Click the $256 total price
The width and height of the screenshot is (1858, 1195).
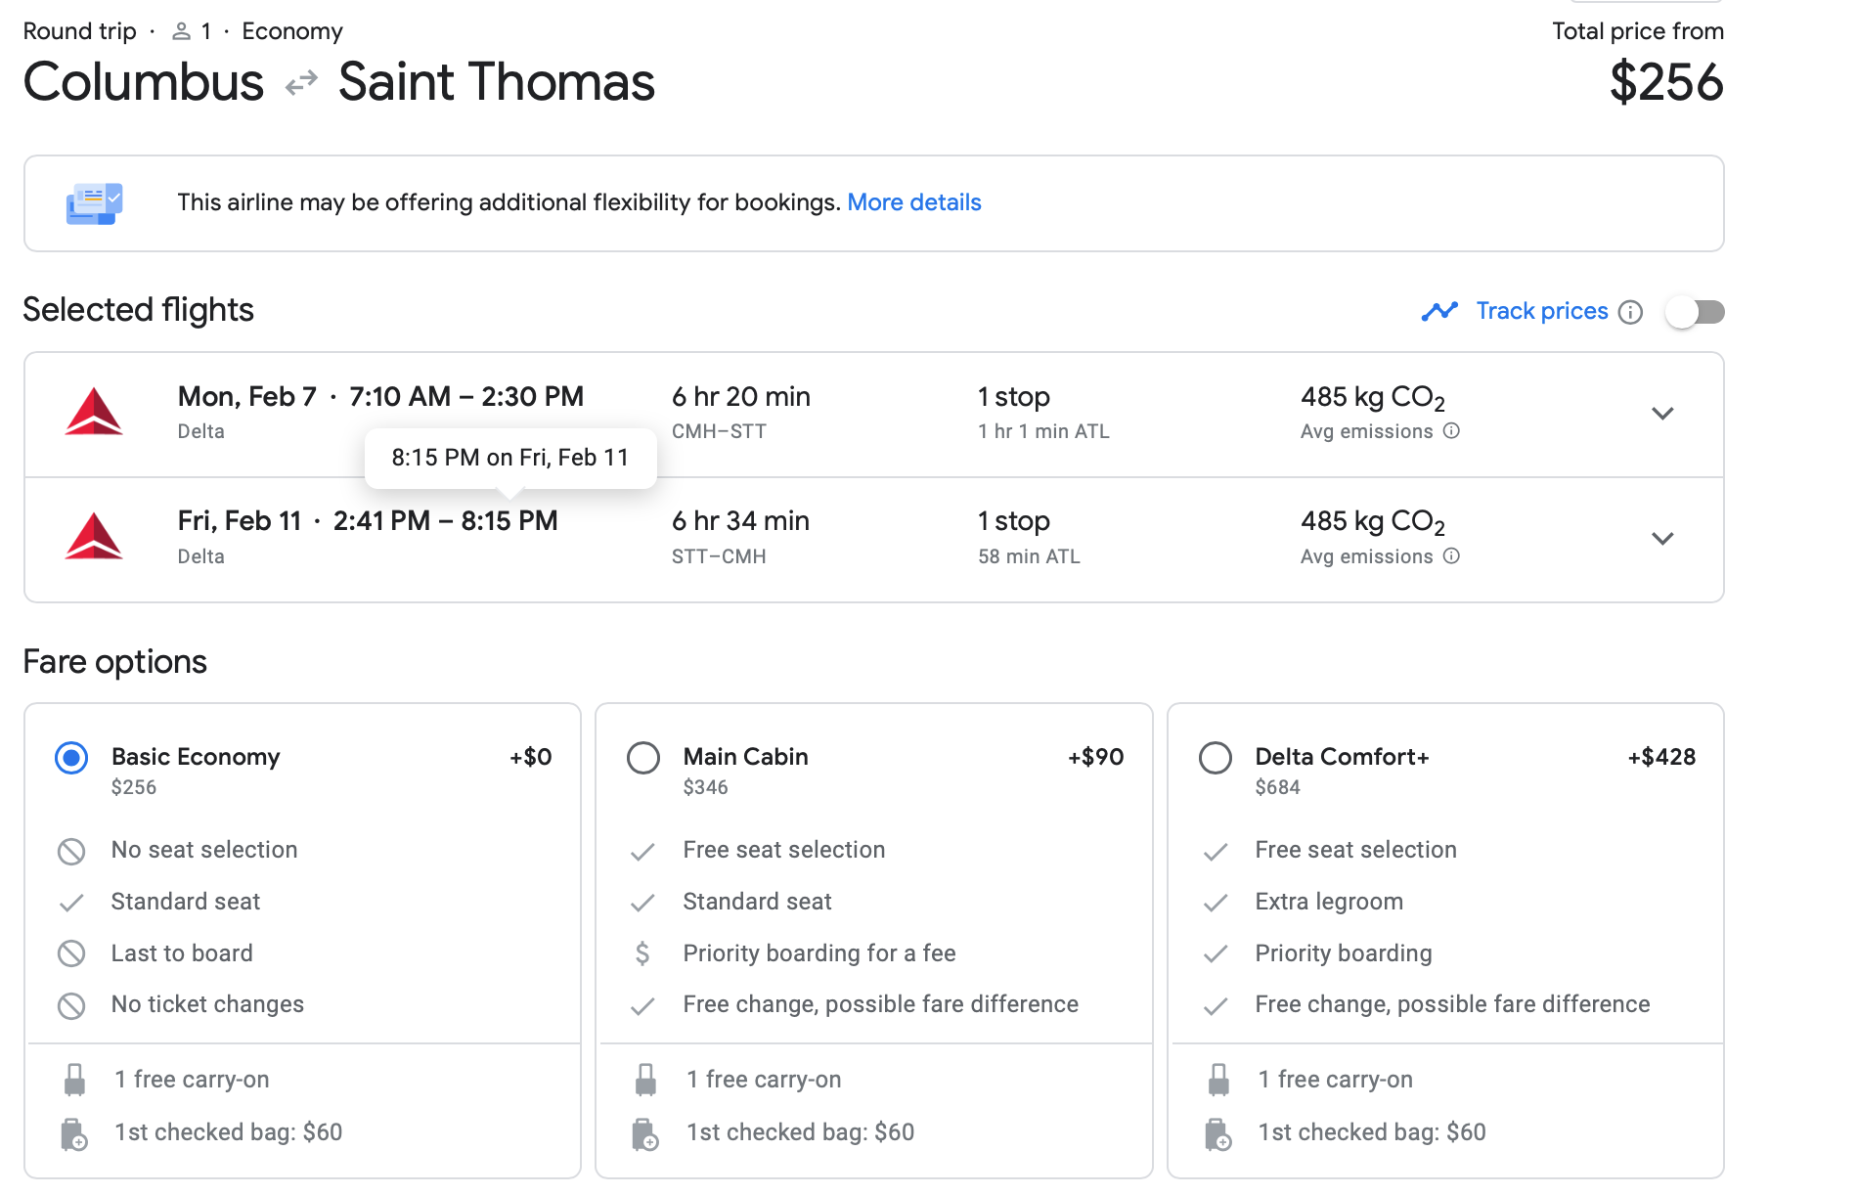tap(1666, 82)
